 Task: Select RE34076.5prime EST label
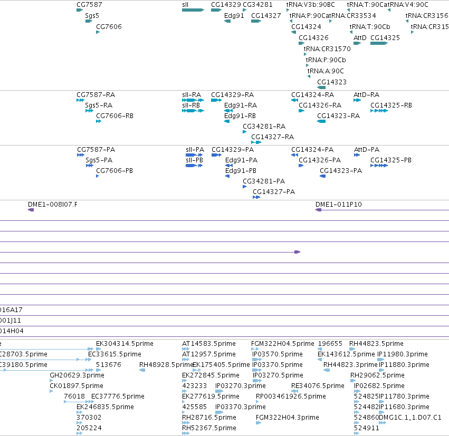click(318, 386)
